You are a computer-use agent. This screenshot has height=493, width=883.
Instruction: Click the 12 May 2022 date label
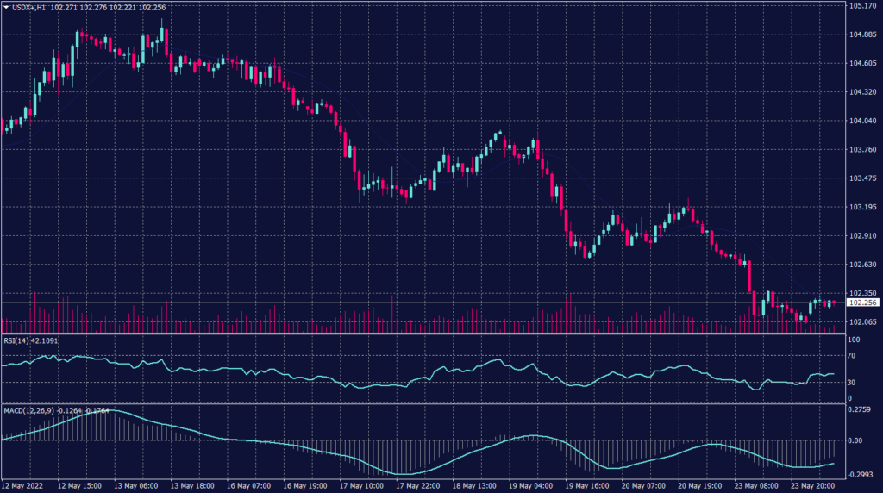[x=24, y=485]
